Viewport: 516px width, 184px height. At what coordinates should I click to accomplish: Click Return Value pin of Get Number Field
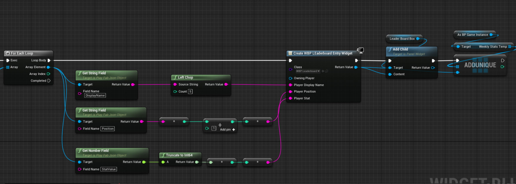pyautogui.click(x=144, y=162)
